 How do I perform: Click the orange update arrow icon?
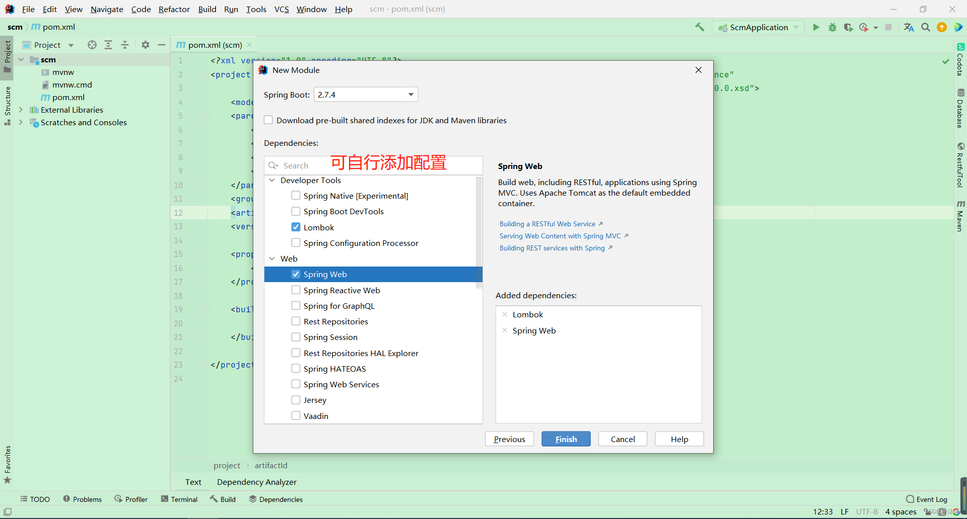[942, 27]
